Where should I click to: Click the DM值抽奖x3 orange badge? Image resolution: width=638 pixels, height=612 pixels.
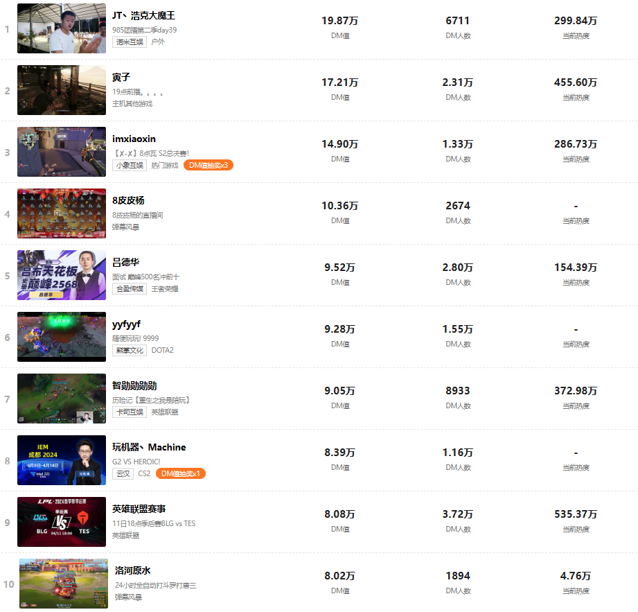[209, 166]
